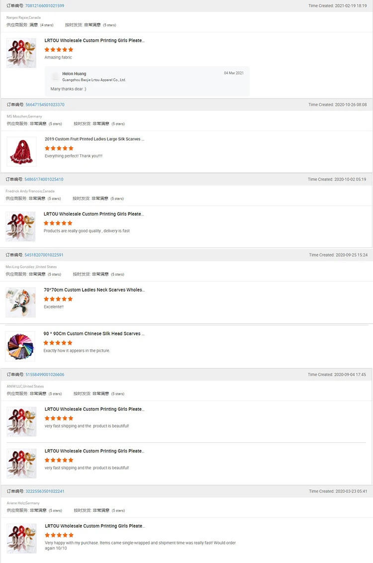Viewport: 373px width, 563px height.
Task: Click Helon Huang's avatar icon
Action: pos(55,76)
